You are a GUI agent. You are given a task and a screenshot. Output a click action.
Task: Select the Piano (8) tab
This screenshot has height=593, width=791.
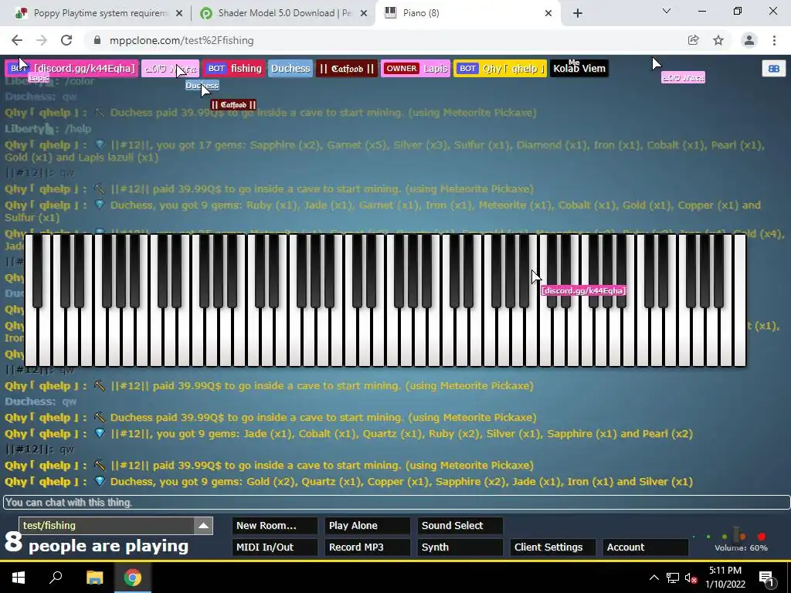pos(467,13)
